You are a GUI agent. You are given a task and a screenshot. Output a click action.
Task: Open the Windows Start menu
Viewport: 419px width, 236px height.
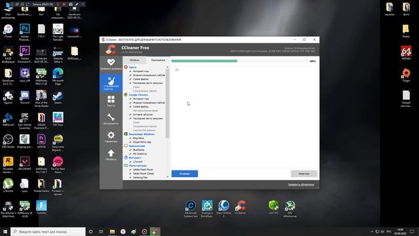tap(5, 231)
